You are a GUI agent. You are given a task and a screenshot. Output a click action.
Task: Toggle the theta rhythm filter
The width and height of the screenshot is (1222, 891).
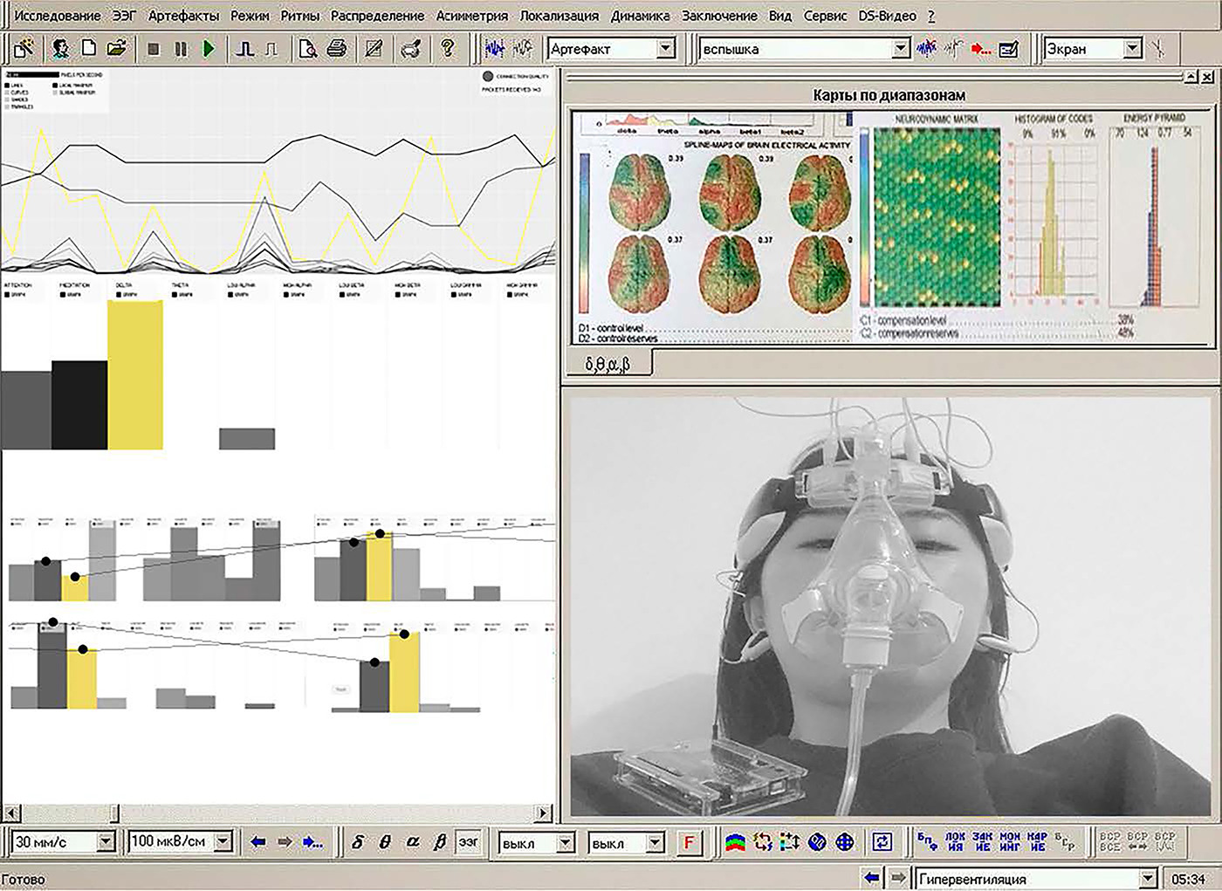[x=385, y=842]
